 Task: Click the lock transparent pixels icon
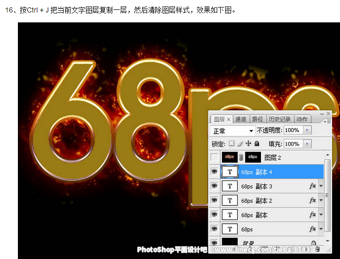(231, 144)
